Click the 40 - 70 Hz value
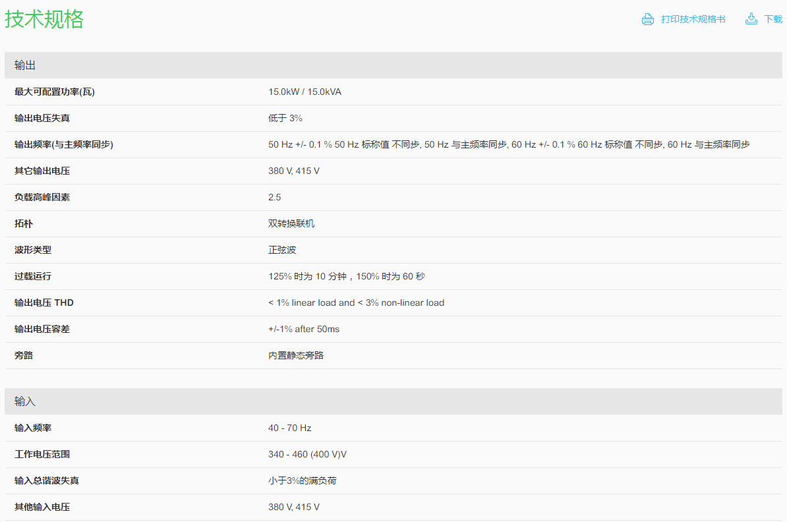This screenshot has height=522, width=787. click(x=289, y=428)
